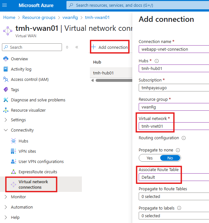Viewport: 209px width, 223px height.
Task: Click the Virtual WAN resource icon beside title
Action: tap(8, 30)
